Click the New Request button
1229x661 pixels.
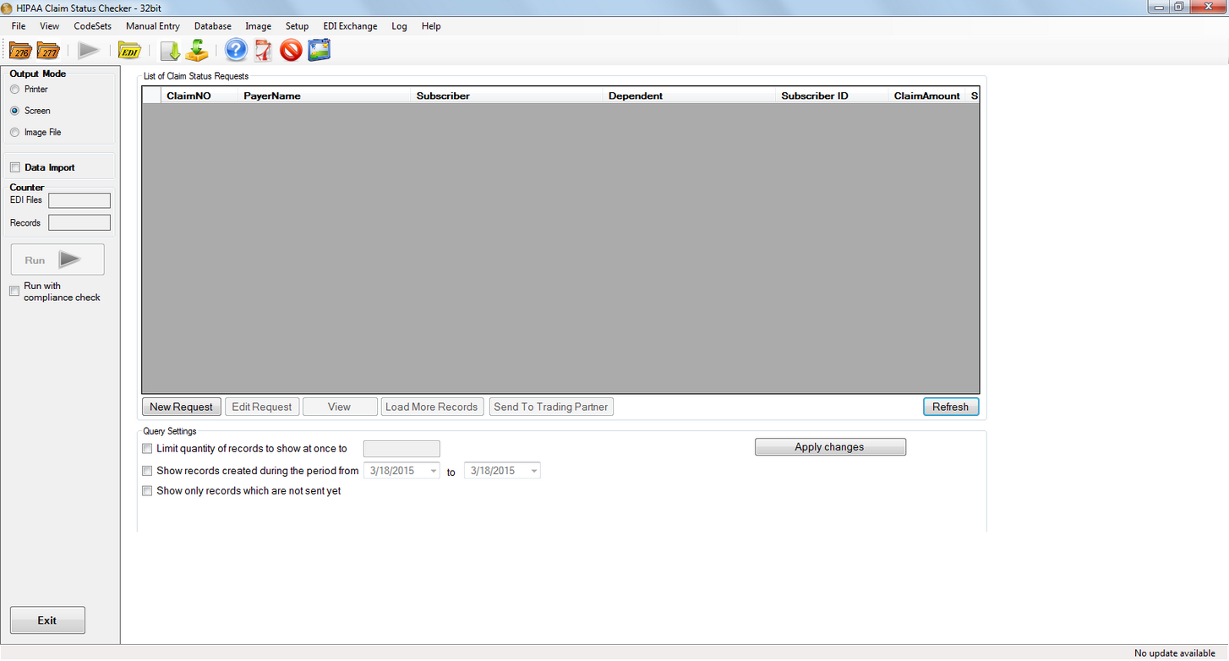click(x=181, y=407)
